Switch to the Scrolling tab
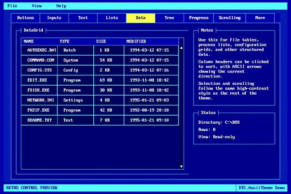Image resolution: width=291 pixels, height=194 pixels. pos(229,18)
